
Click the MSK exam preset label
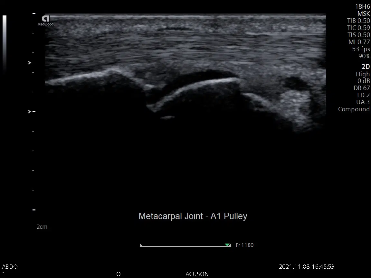tap(364, 14)
